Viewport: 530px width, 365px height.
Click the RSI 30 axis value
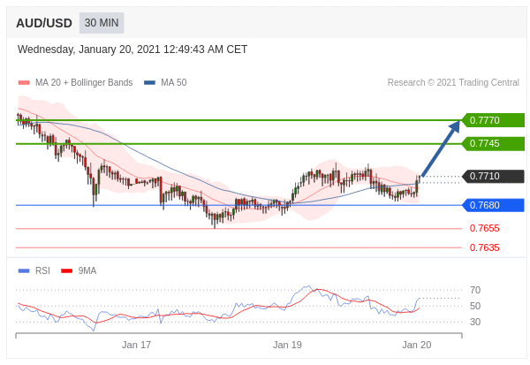coord(475,322)
